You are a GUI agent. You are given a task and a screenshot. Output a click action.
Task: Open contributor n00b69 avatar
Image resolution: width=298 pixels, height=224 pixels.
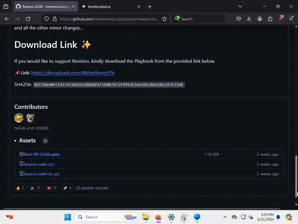tap(30, 118)
